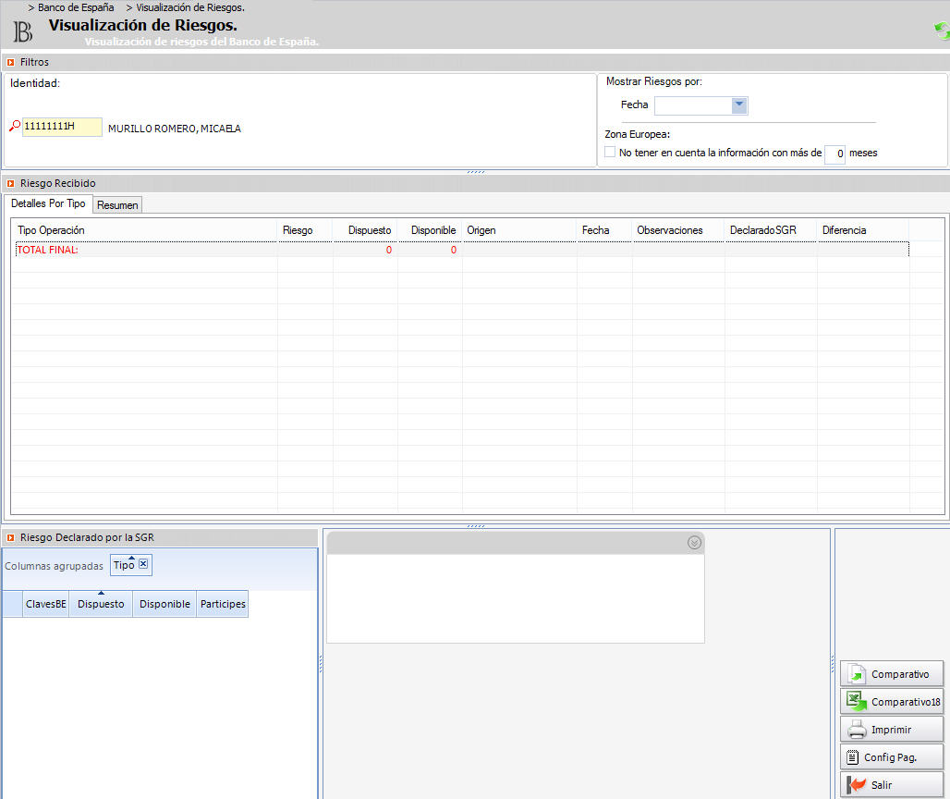Collapse the Filtros section expander
The image size is (950, 799).
[x=10, y=62]
